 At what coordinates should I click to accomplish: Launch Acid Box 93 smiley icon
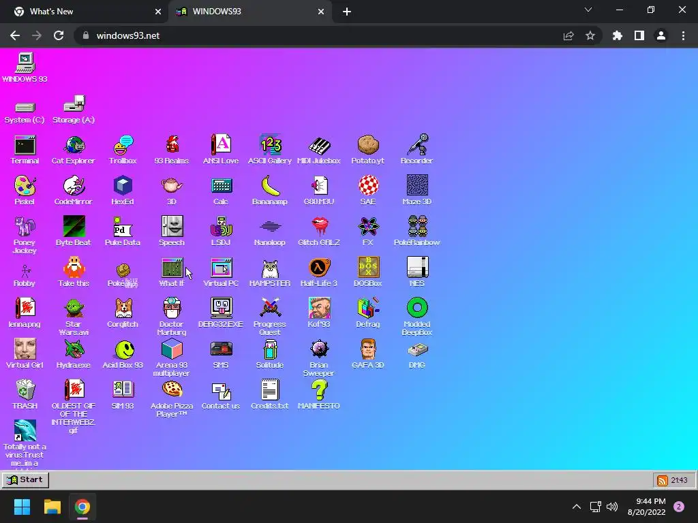click(124, 349)
